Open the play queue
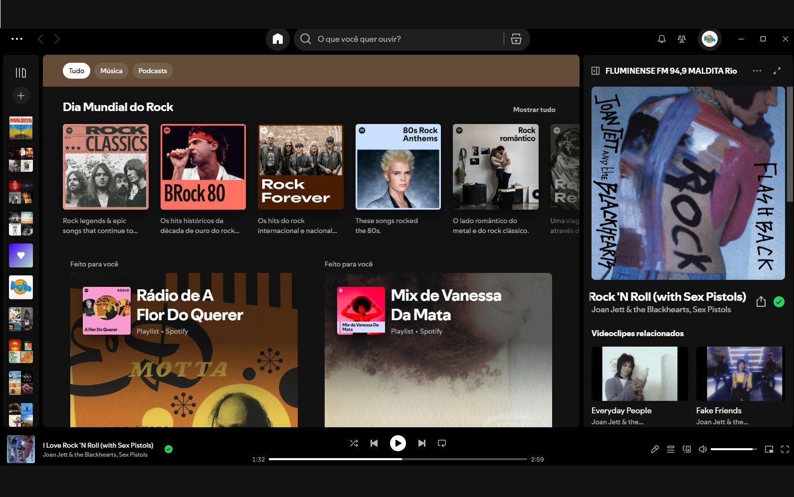794x497 pixels. click(x=671, y=449)
